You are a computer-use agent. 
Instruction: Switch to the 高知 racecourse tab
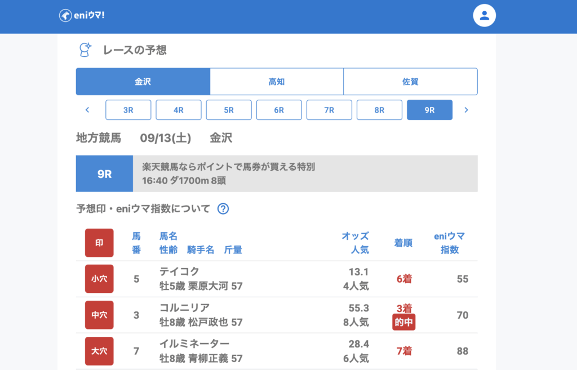tap(277, 82)
